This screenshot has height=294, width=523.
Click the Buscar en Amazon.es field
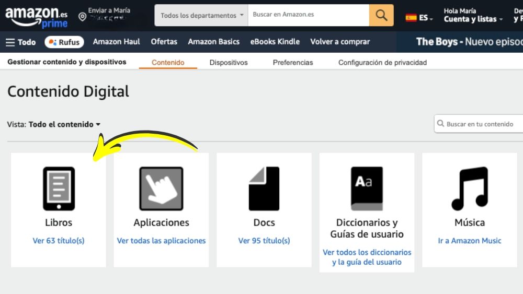click(x=309, y=15)
